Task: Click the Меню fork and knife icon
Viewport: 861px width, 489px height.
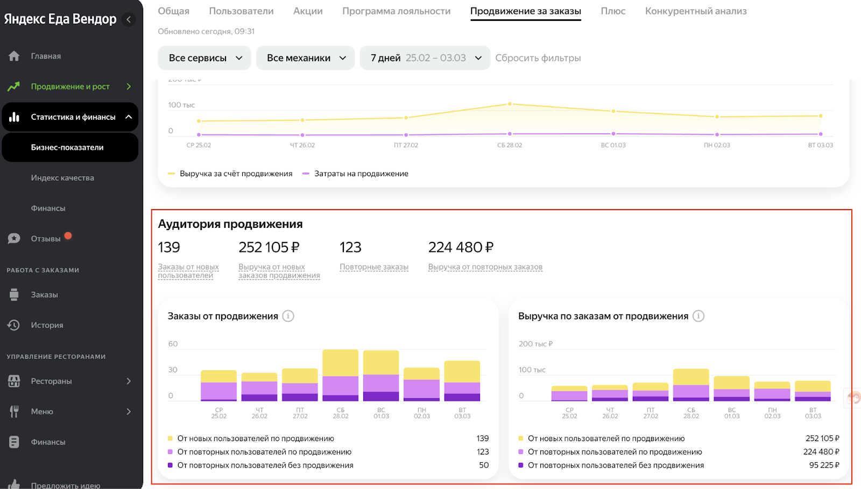Action: coord(14,412)
